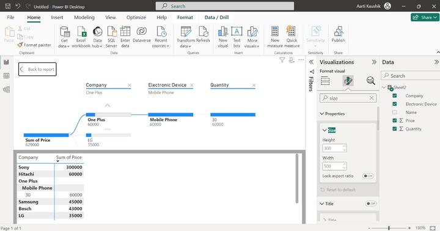The width and height of the screenshot is (440, 231).
Task: Collapse the Data pane
Action: pyautogui.click(x=436, y=62)
